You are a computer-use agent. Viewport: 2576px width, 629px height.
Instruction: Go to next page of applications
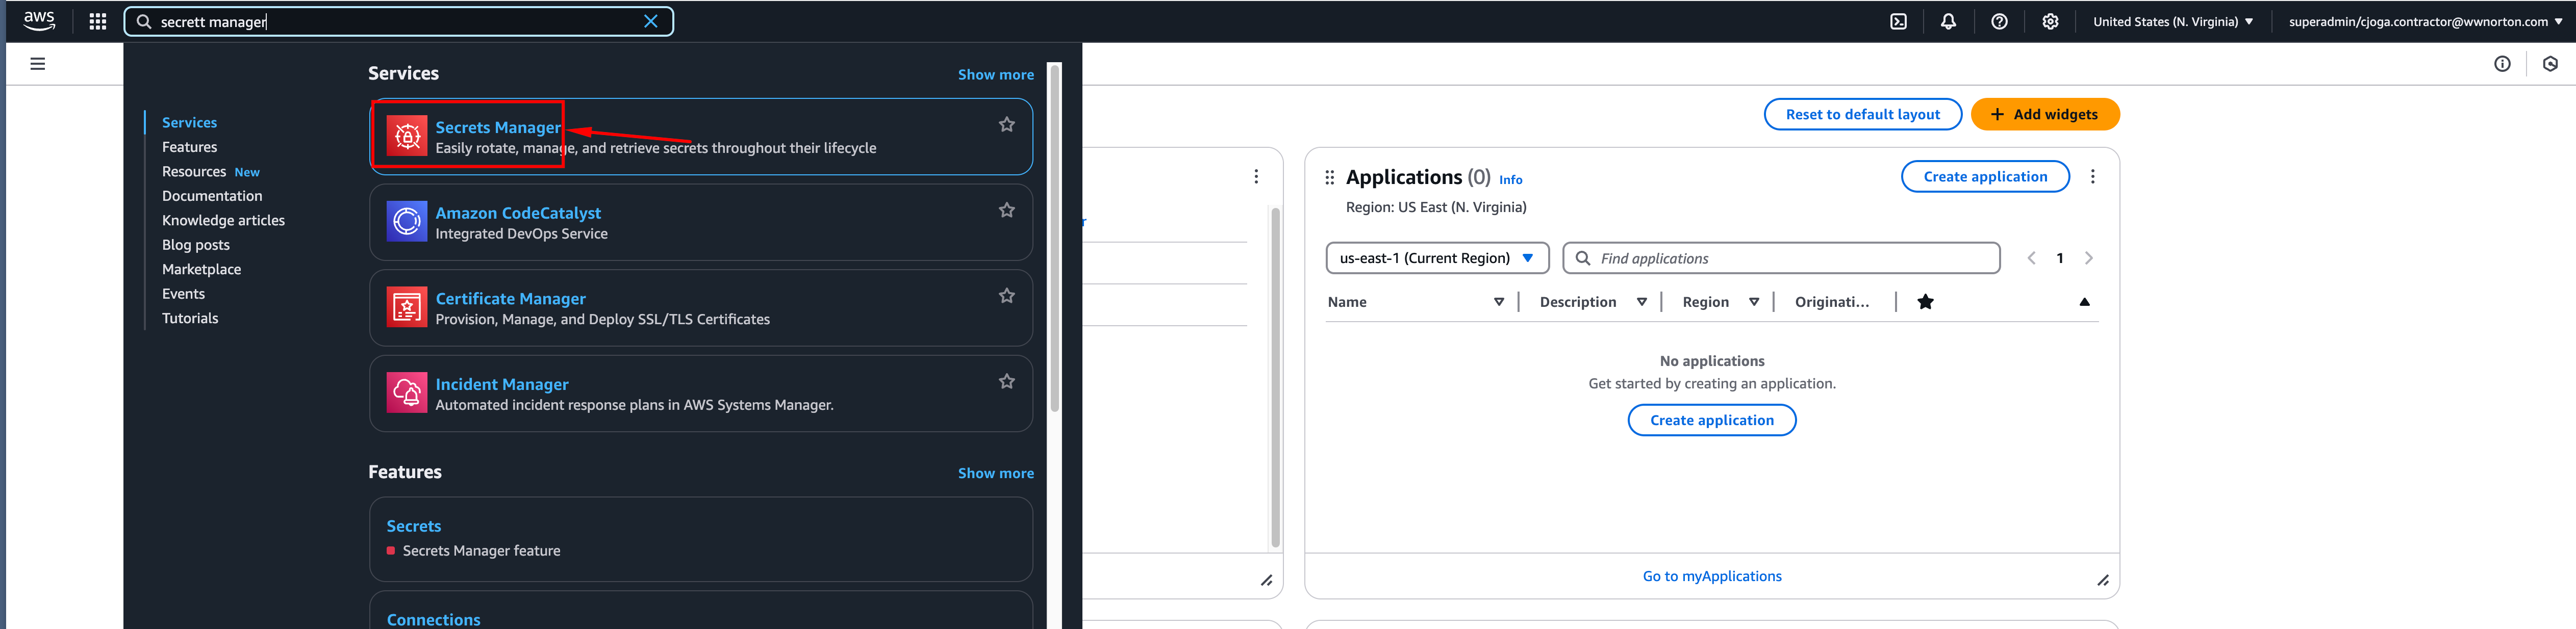click(2088, 258)
